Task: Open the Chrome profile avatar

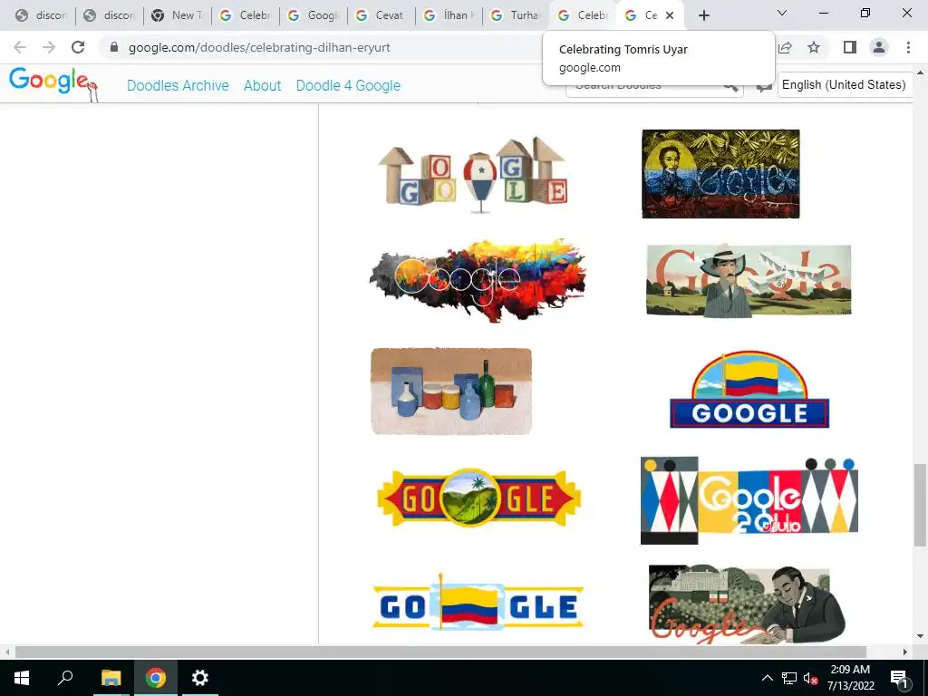Action: point(879,47)
